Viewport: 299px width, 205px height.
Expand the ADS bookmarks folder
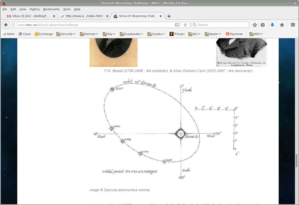(256, 34)
